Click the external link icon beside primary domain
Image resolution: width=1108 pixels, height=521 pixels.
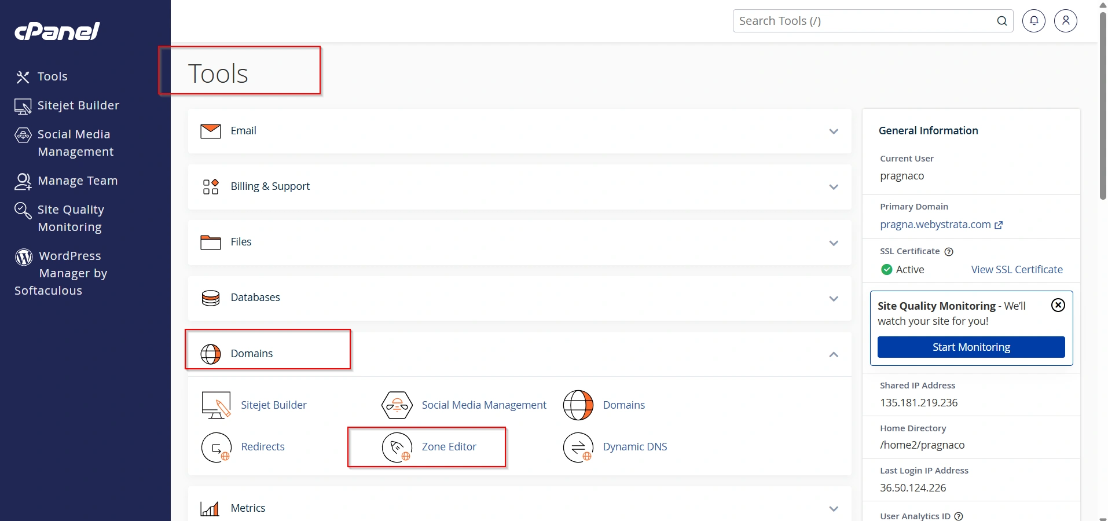tap(999, 225)
